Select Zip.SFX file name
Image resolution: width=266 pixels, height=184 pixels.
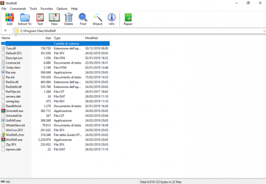coord(11,144)
